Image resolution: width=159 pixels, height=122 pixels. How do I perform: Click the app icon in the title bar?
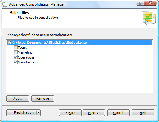[5, 4]
